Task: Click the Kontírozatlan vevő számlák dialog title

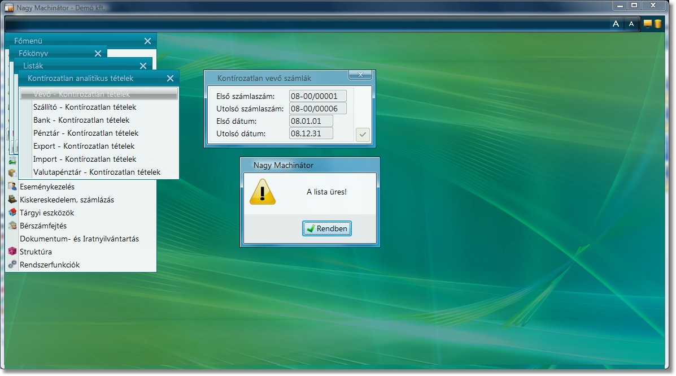Action: (x=264, y=78)
